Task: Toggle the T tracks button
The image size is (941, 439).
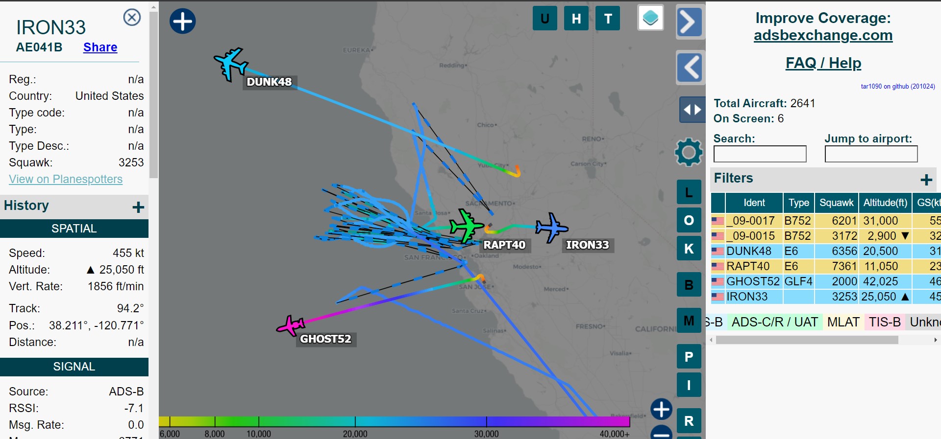Action: click(608, 19)
